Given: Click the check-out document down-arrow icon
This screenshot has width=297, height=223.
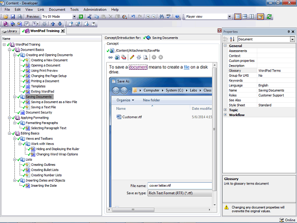Looking at the screenshot, I should point(86,24).
